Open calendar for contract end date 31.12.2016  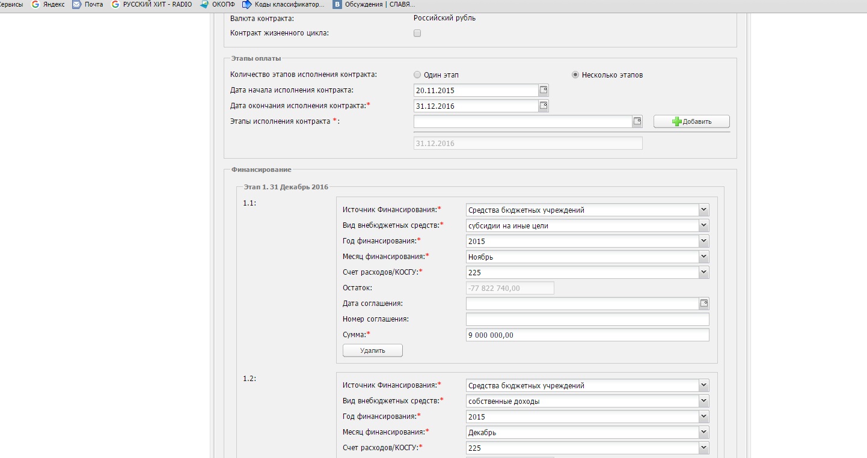click(543, 106)
